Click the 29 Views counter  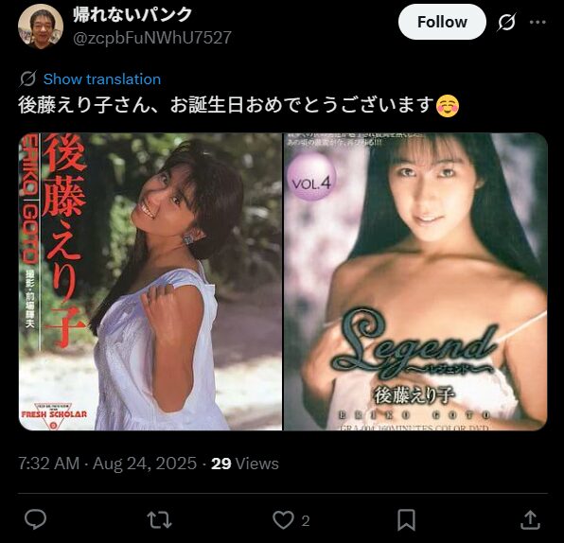pyautogui.click(x=244, y=464)
